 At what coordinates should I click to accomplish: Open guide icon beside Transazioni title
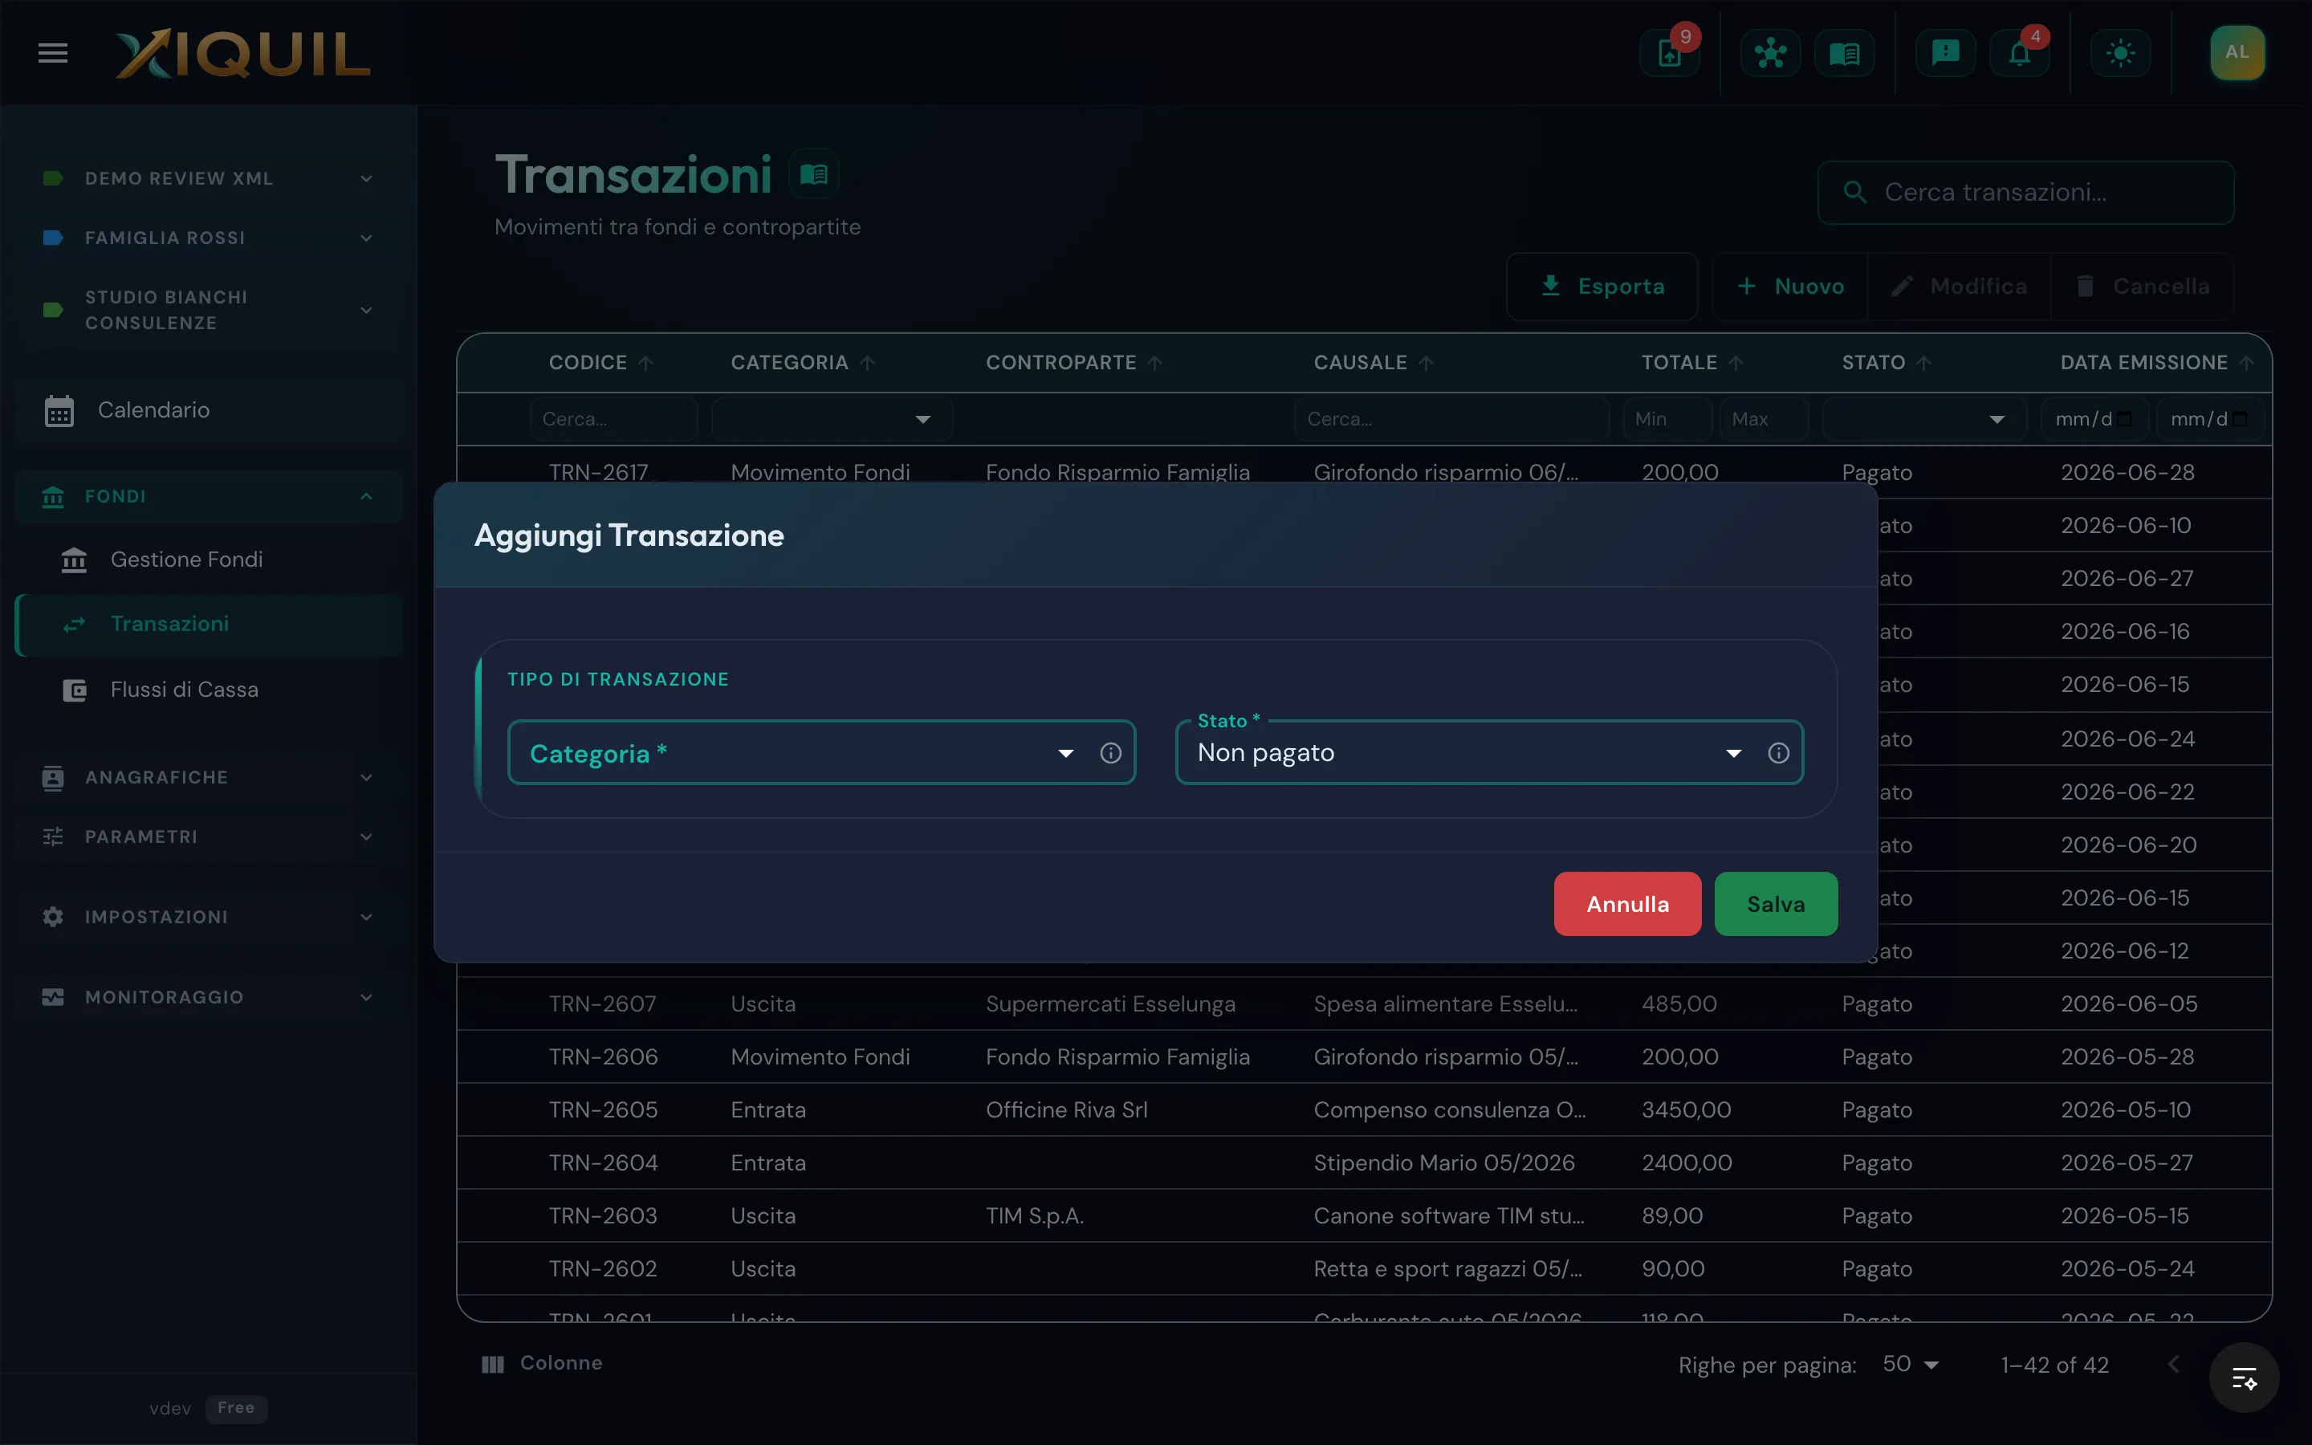(813, 174)
